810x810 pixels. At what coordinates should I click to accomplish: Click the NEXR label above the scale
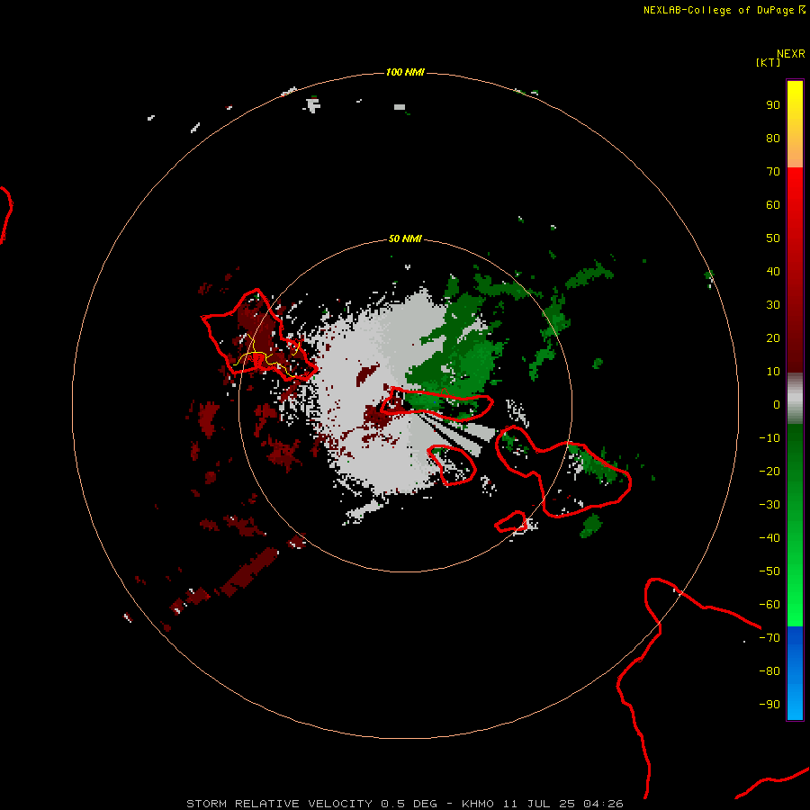click(791, 54)
